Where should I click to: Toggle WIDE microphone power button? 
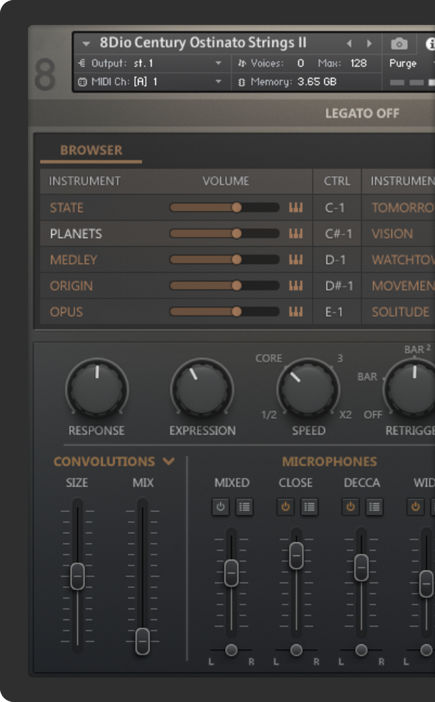[x=415, y=507]
